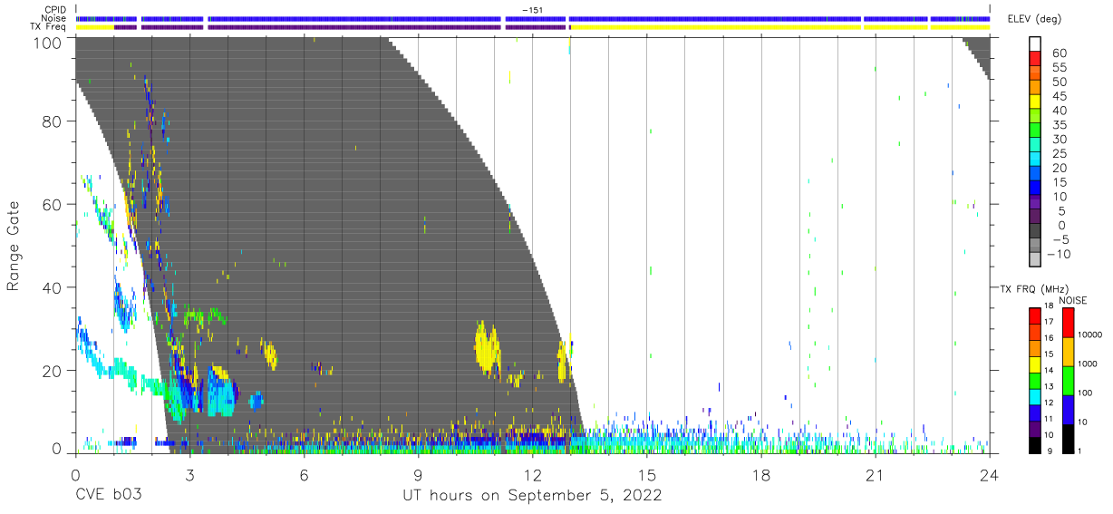
Task: Click the TX Freq row label
Action: 49,27
